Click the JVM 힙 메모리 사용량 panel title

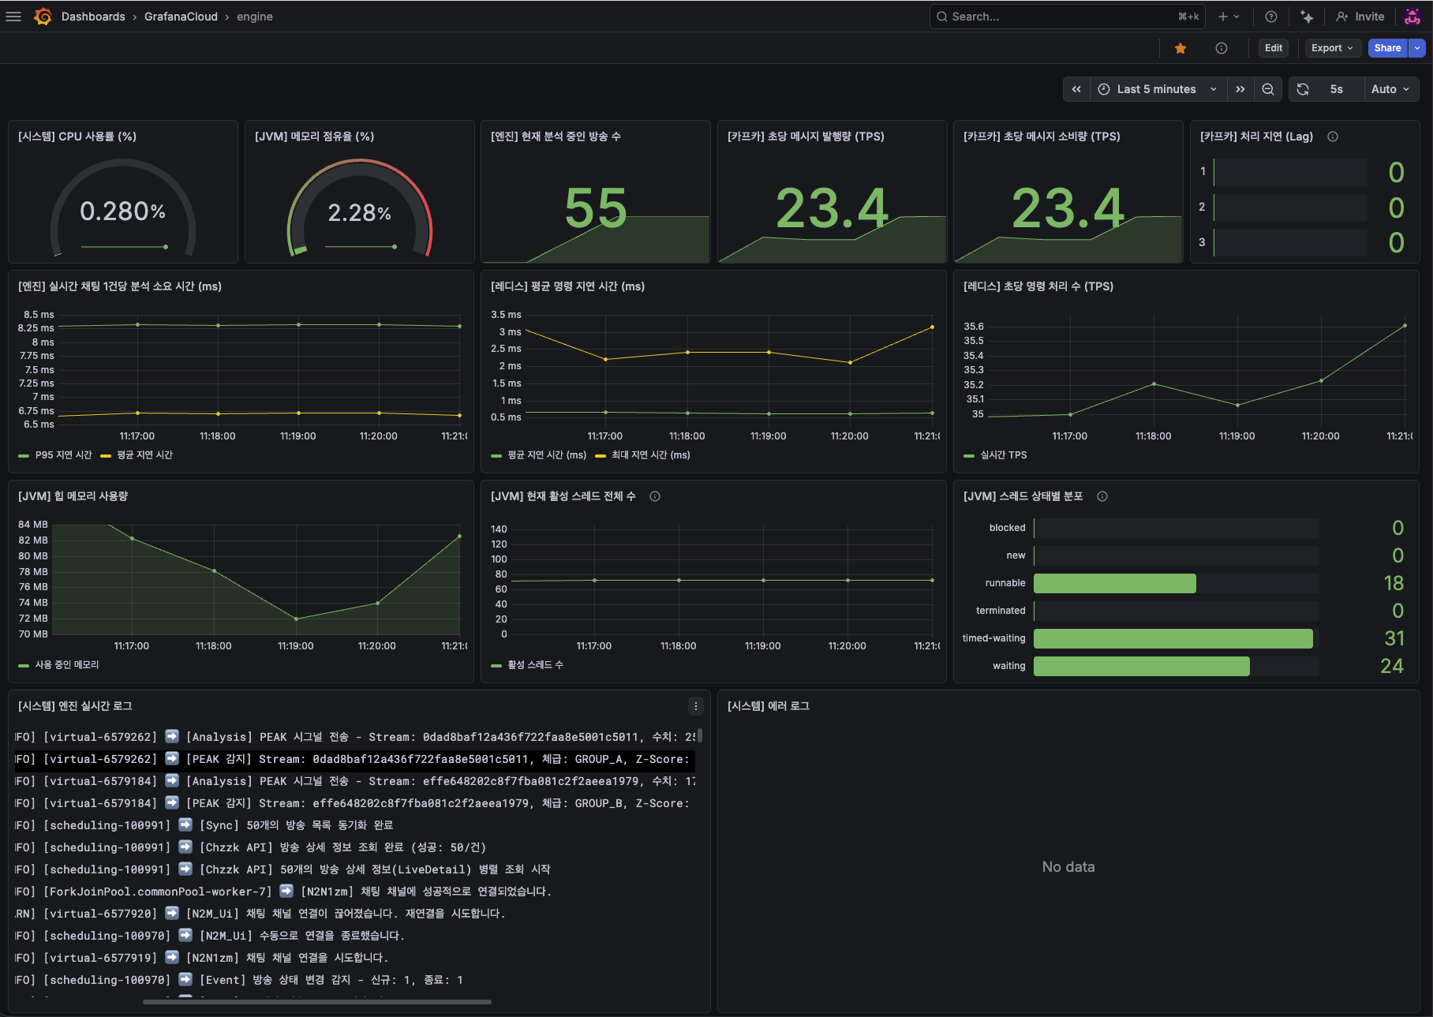pyautogui.click(x=73, y=496)
